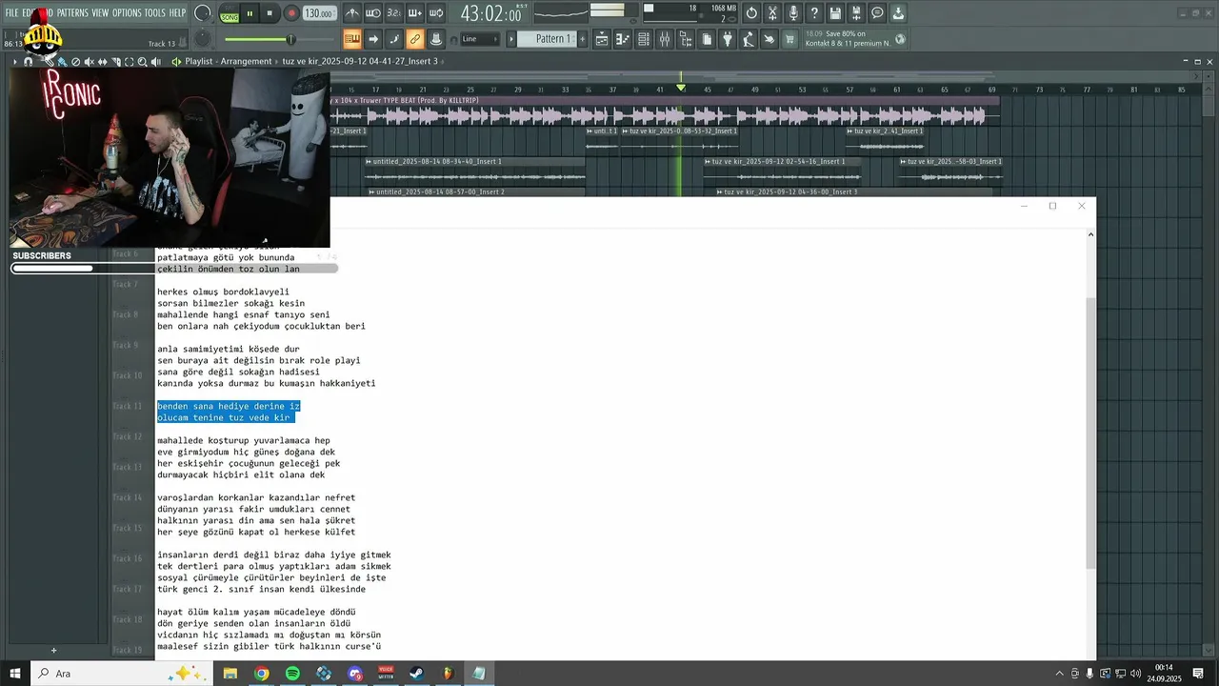Open the channel rack icon
Screen dimensions: 1219x686
644,39
